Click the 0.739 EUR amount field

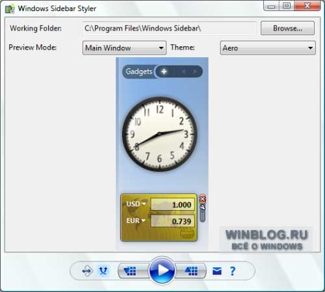coord(173,221)
